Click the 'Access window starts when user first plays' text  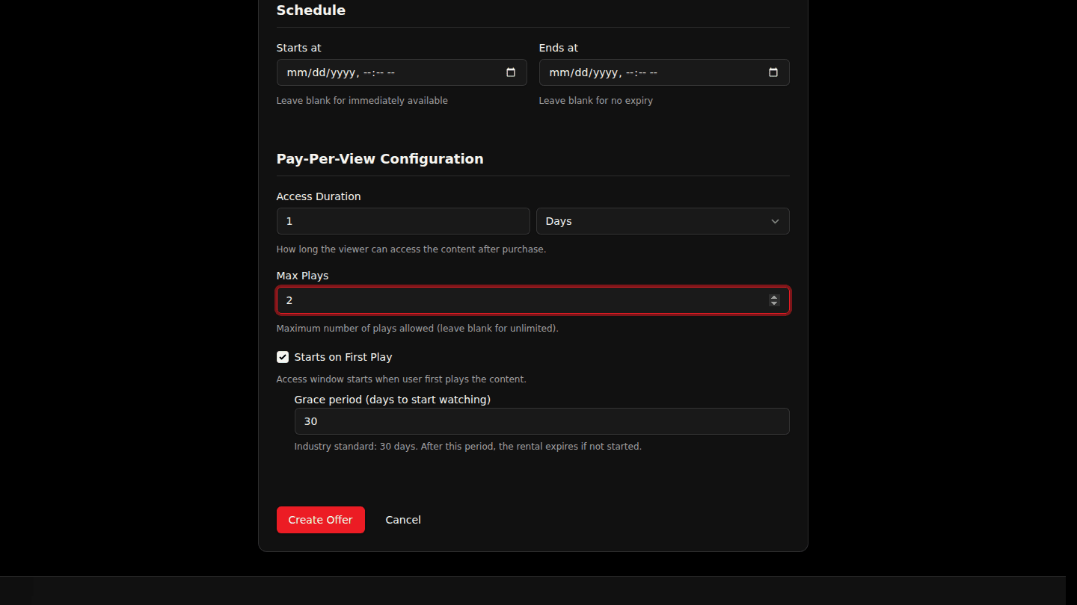pos(402,379)
